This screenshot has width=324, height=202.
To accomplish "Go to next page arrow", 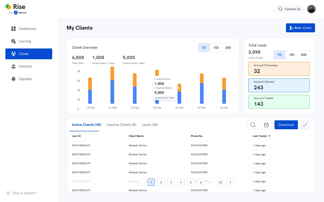I will pos(230,182).
